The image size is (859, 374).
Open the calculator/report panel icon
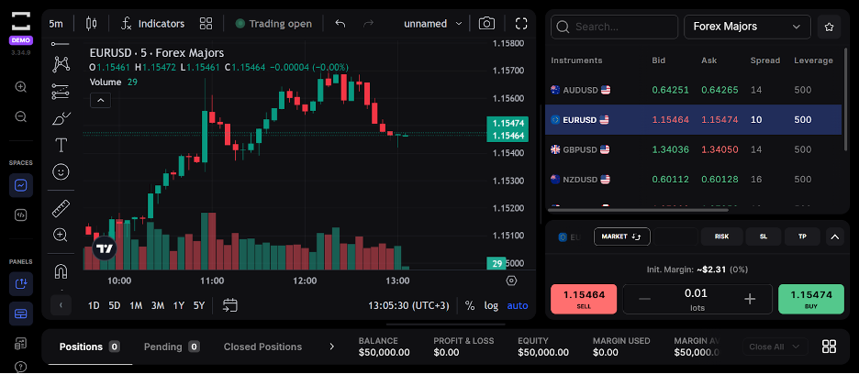pyautogui.click(x=21, y=344)
